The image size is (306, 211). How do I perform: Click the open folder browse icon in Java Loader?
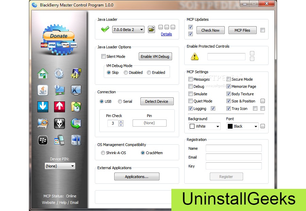coord(151,30)
